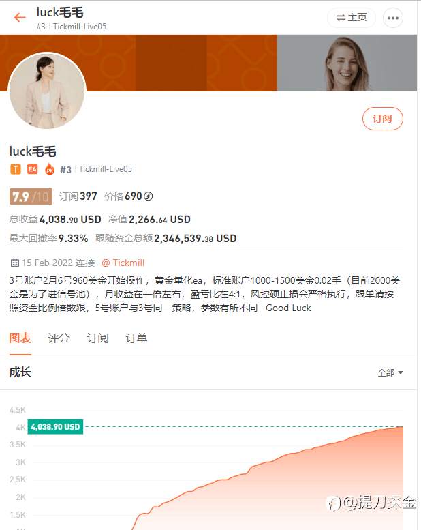Viewport: 421px width, 530px height.
Task: Click the orange T badge icon
Action: 15,169
